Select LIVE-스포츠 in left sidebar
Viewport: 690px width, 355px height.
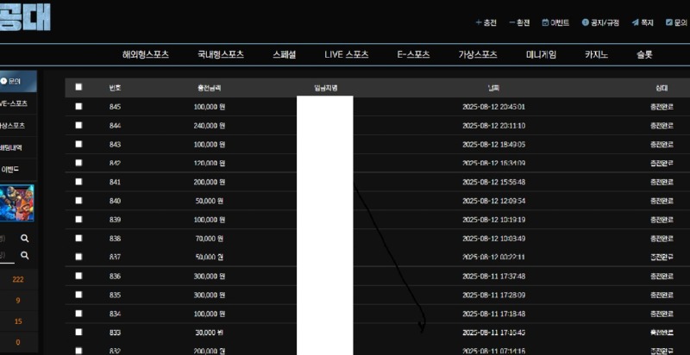coord(18,103)
